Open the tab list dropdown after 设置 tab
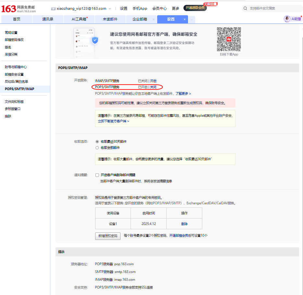 (192, 19)
